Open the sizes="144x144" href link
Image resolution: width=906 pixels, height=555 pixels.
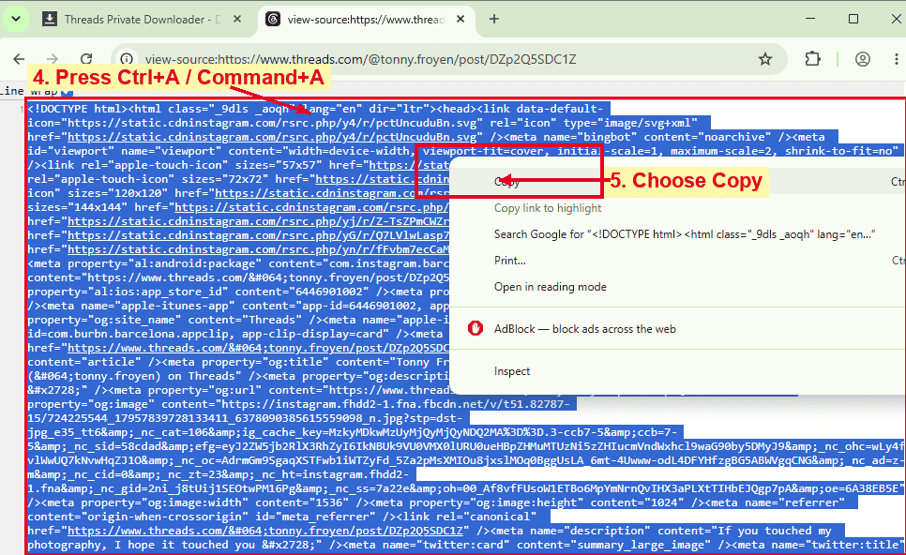coord(312,207)
